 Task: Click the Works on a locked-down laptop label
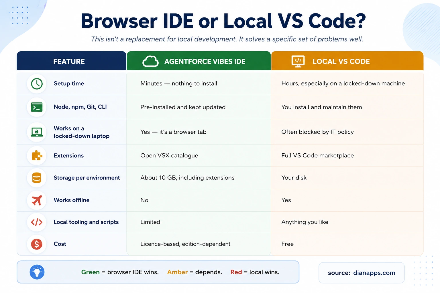(82, 132)
